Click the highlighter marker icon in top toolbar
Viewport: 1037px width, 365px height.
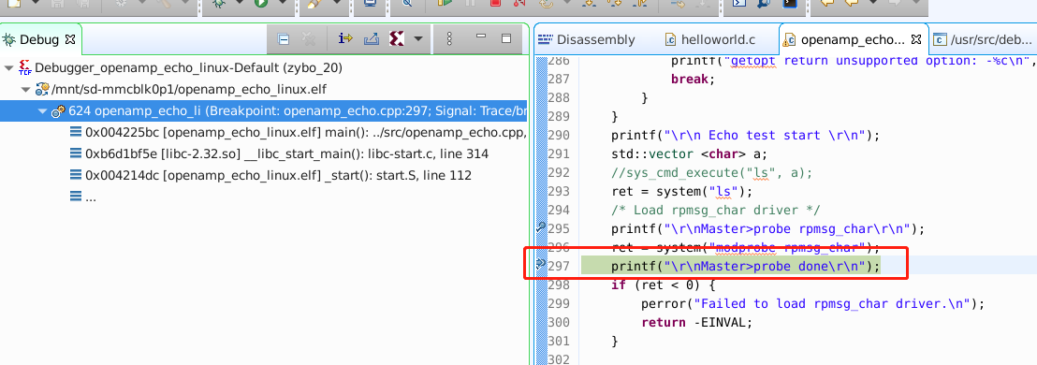(314, 3)
